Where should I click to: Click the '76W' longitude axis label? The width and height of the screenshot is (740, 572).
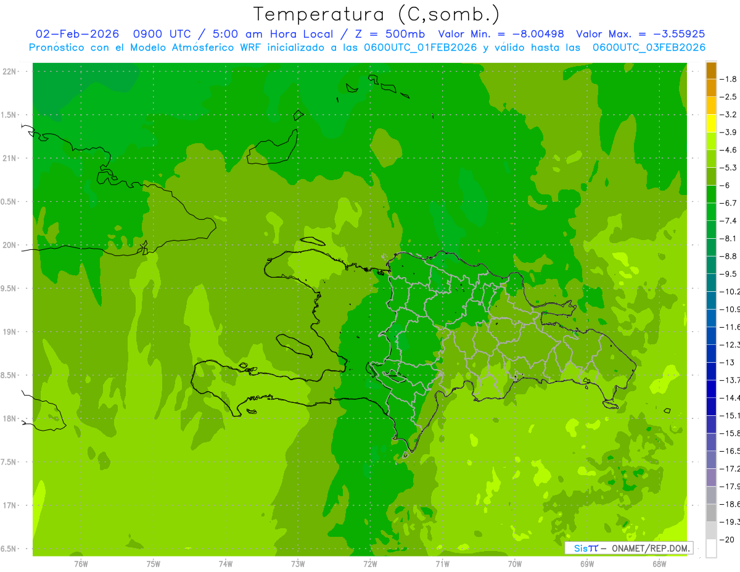click(x=81, y=564)
